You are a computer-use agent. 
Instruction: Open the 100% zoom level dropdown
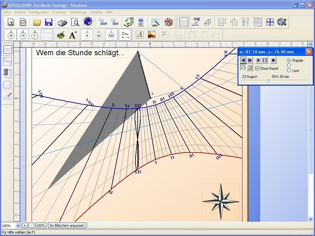18,226
